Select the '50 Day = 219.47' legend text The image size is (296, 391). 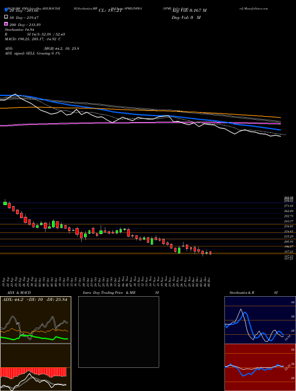(x=24, y=17)
